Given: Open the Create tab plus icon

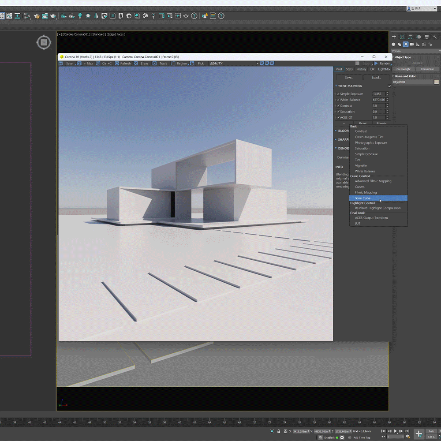Looking at the screenshot, I should (x=394, y=37).
